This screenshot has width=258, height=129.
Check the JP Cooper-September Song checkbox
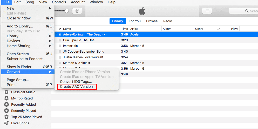click(x=60, y=52)
